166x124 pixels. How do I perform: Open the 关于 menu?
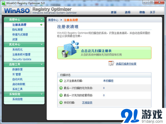tap(152, 12)
